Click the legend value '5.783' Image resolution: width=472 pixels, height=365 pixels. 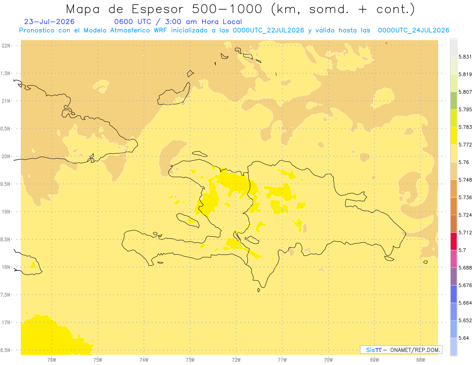[465, 127]
